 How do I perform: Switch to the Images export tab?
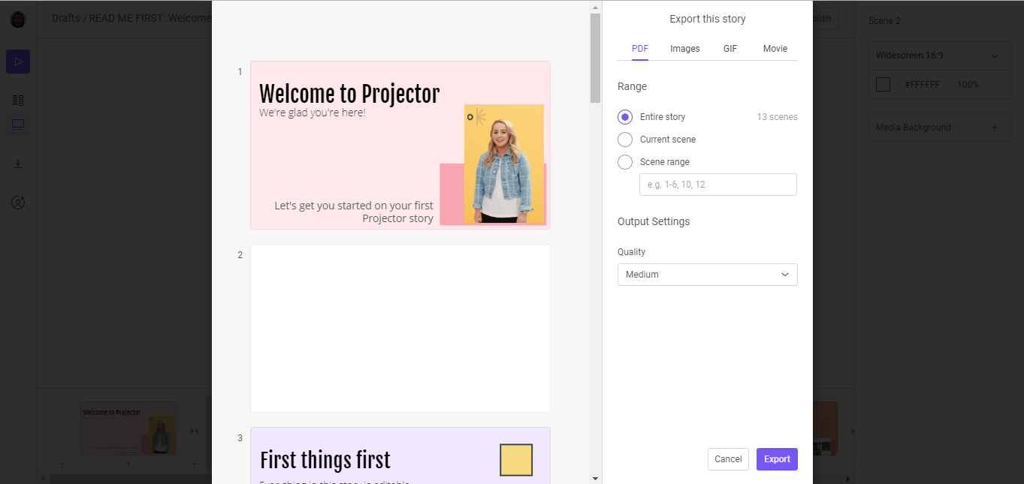[x=685, y=49]
